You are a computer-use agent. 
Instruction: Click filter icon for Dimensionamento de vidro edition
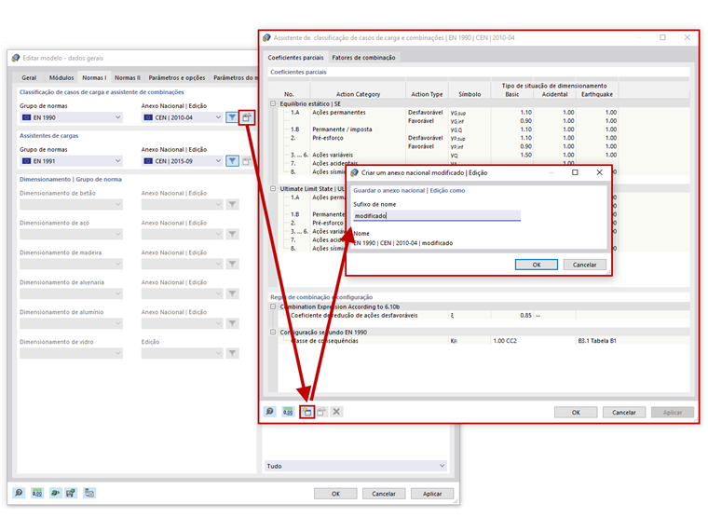pos(232,353)
